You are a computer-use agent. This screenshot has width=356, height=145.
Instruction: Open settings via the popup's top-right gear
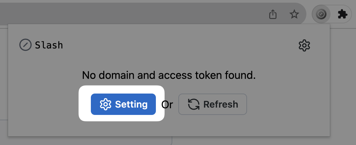304,45
